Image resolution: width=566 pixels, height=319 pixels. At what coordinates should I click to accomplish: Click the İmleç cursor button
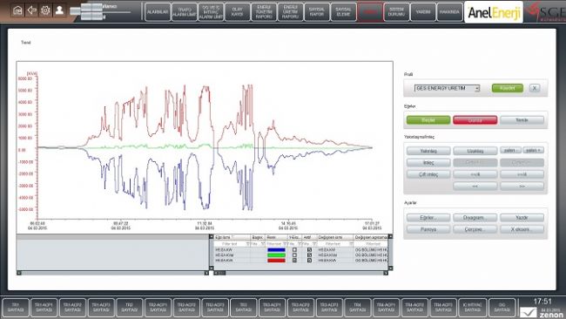pyautogui.click(x=428, y=163)
